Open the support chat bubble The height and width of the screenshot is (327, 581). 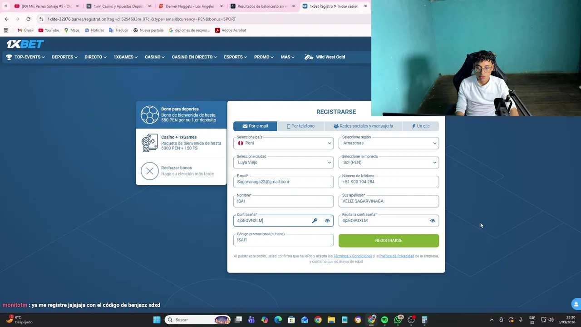pos(576,304)
